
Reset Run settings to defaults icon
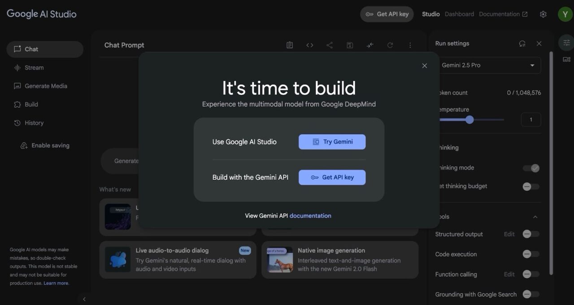(522, 44)
